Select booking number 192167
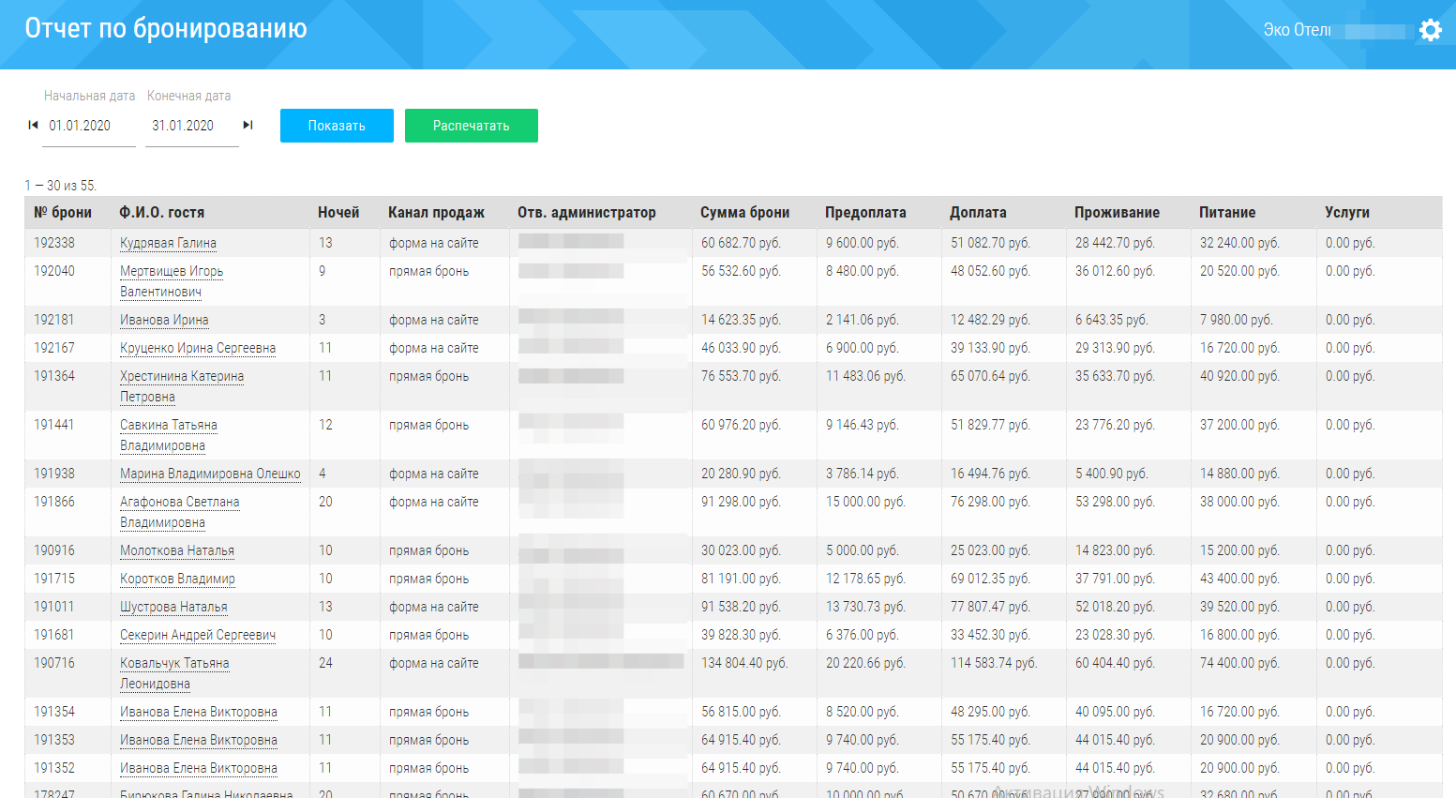Screen dimensions: 1456x798 [x=54, y=348]
